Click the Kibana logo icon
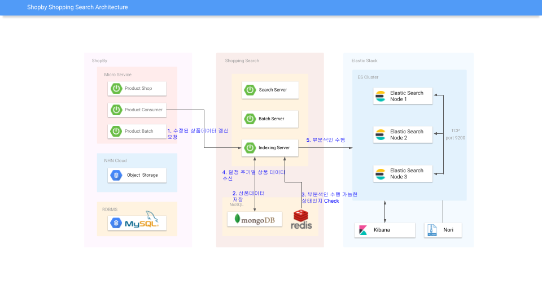The height and width of the screenshot is (305, 542). pos(363,230)
